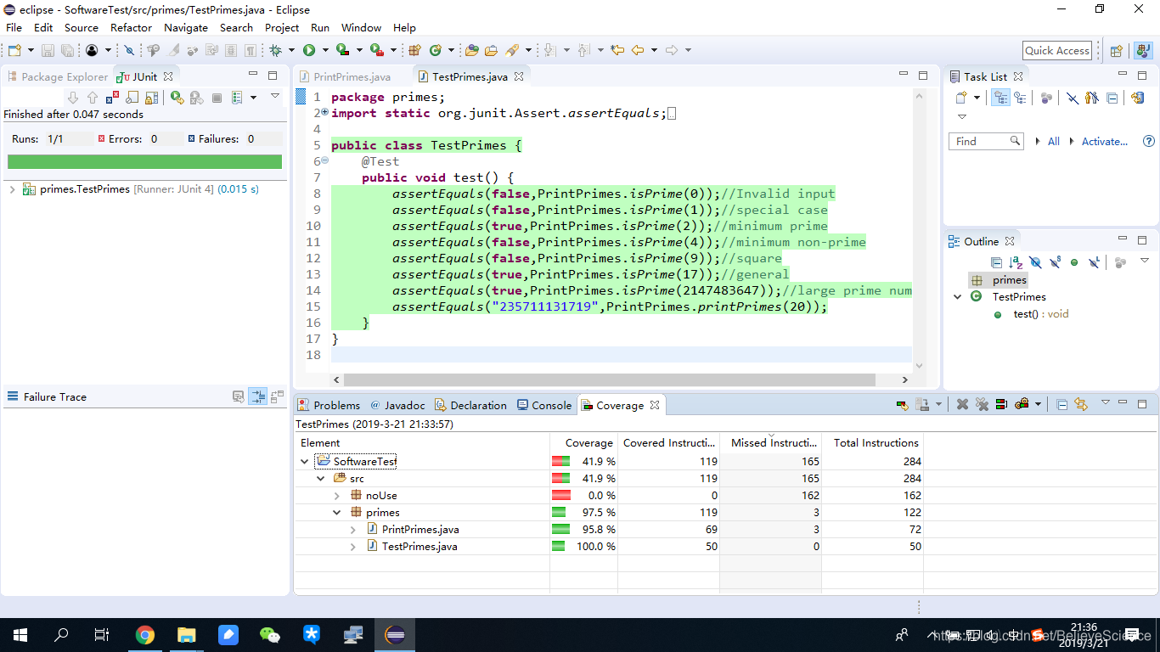The height and width of the screenshot is (652, 1160).
Task: Switch to Package Explorer tab
Action: (58, 76)
